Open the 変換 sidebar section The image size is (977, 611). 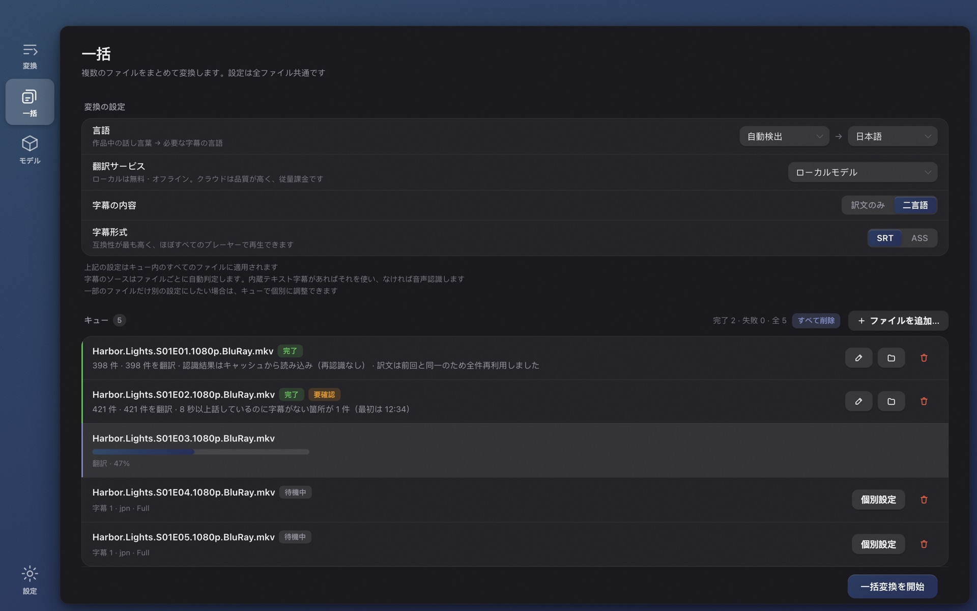30,56
